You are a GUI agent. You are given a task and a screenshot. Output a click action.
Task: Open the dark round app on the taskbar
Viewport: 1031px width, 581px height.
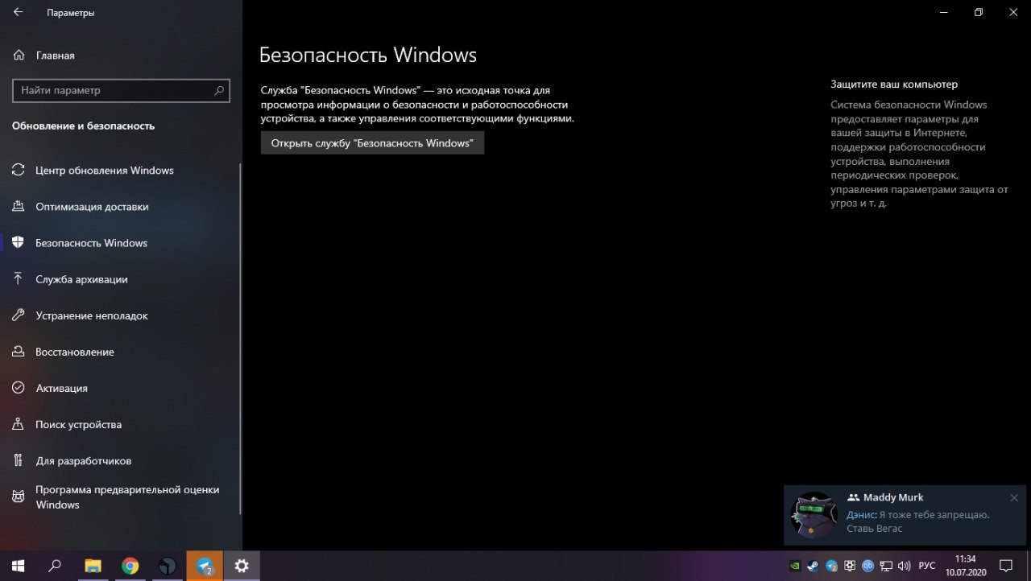167,566
